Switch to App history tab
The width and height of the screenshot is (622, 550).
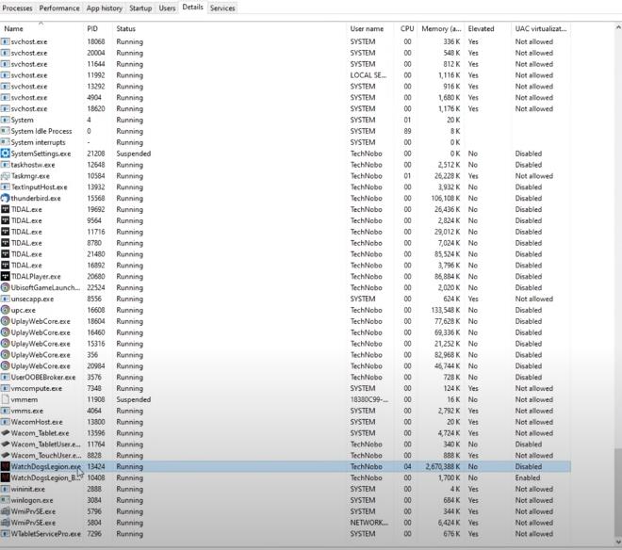coord(105,8)
